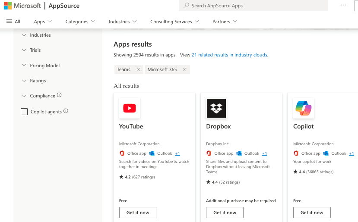Click the +1 link on Dropbox card
The height and width of the screenshot is (222, 358).
click(x=264, y=153)
